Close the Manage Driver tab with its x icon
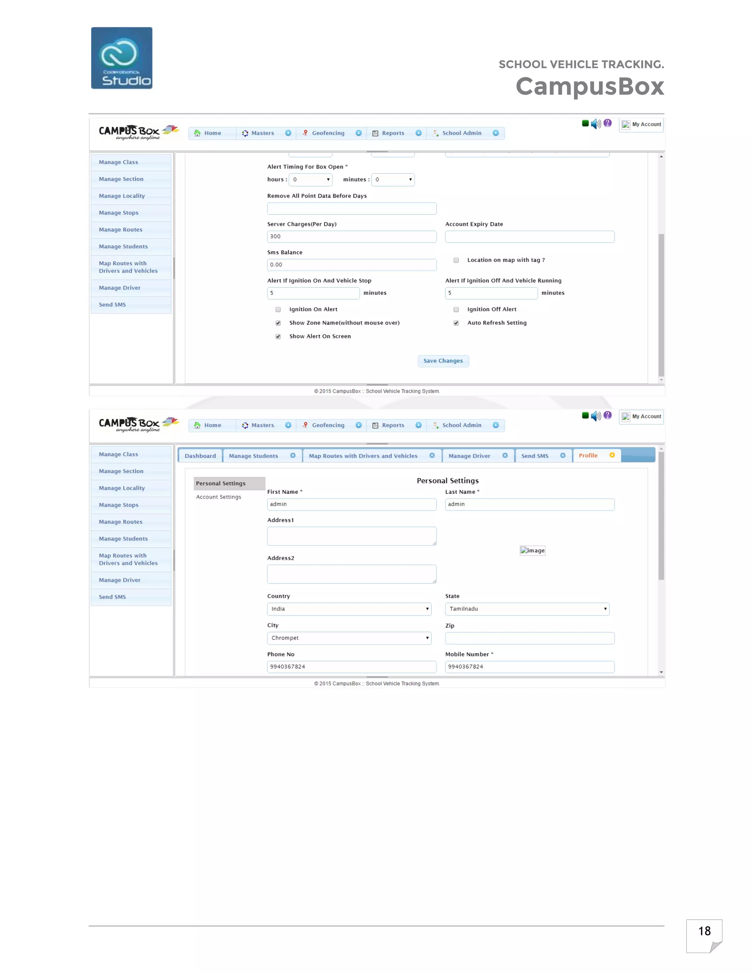The height and width of the screenshot is (974, 753). [505, 455]
